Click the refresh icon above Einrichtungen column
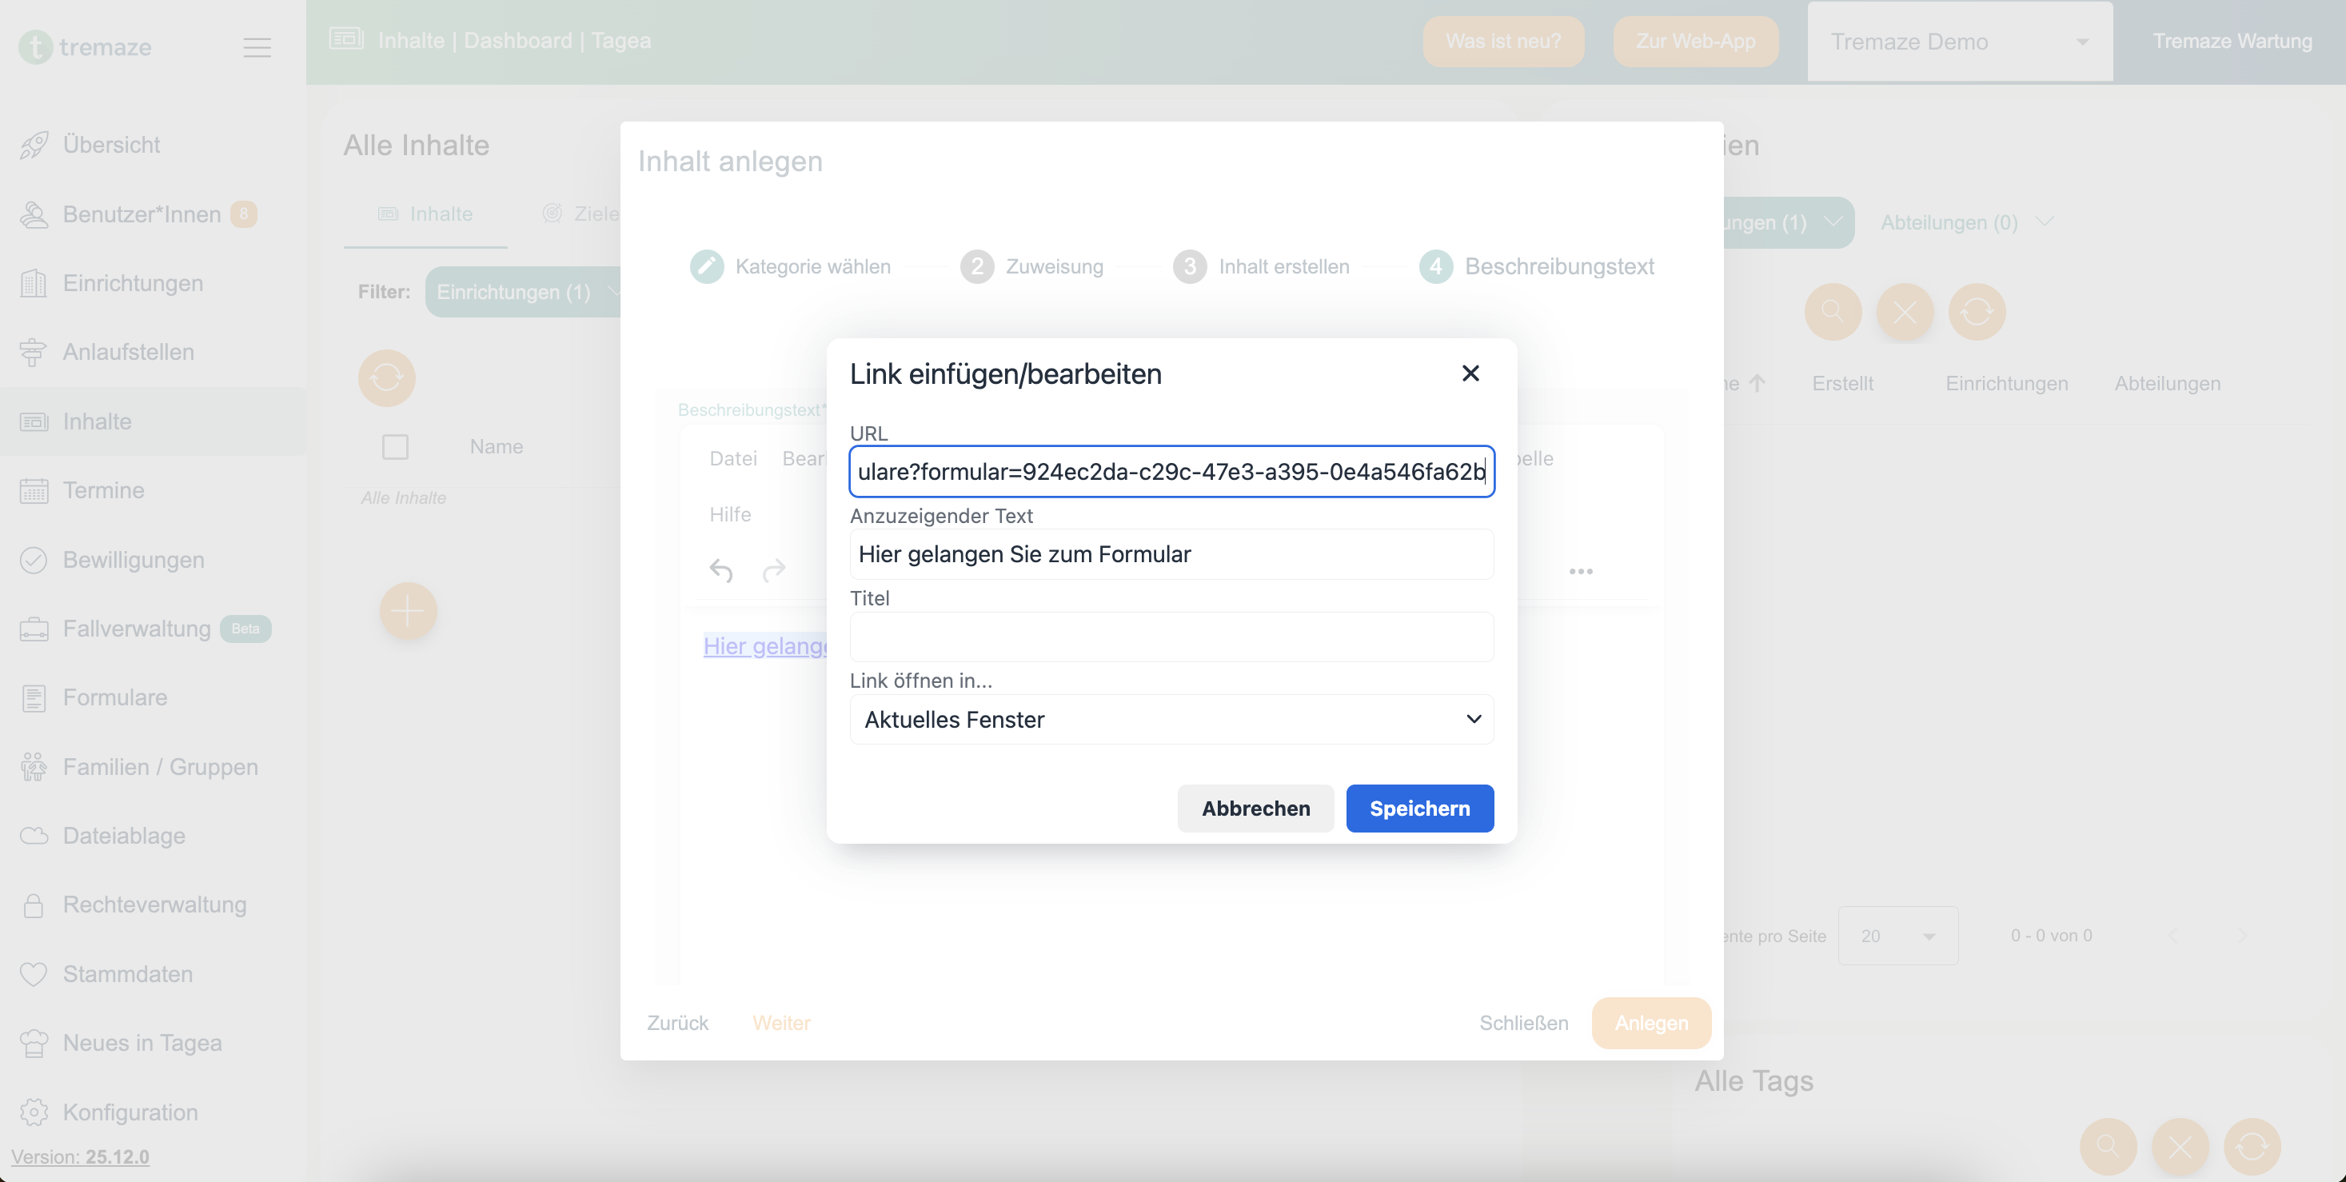2346x1182 pixels. (1977, 313)
